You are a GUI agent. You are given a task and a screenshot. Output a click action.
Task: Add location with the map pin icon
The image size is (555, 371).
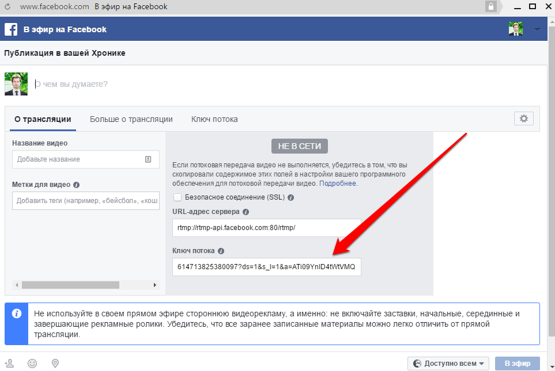point(55,363)
